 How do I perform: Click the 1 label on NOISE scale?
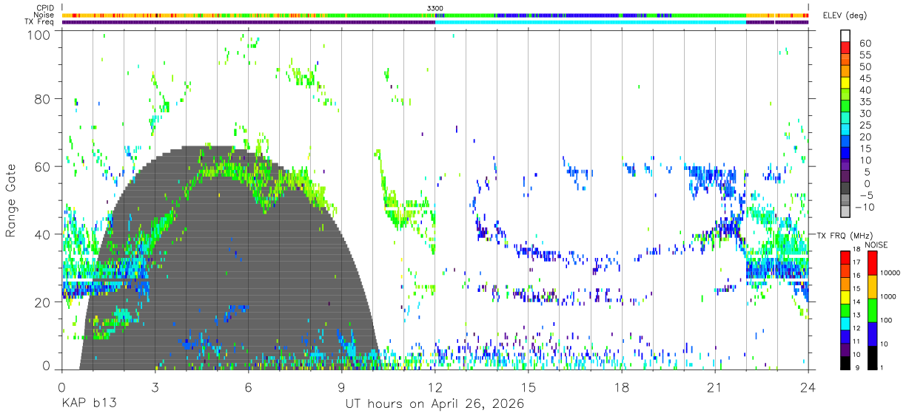coord(882,367)
